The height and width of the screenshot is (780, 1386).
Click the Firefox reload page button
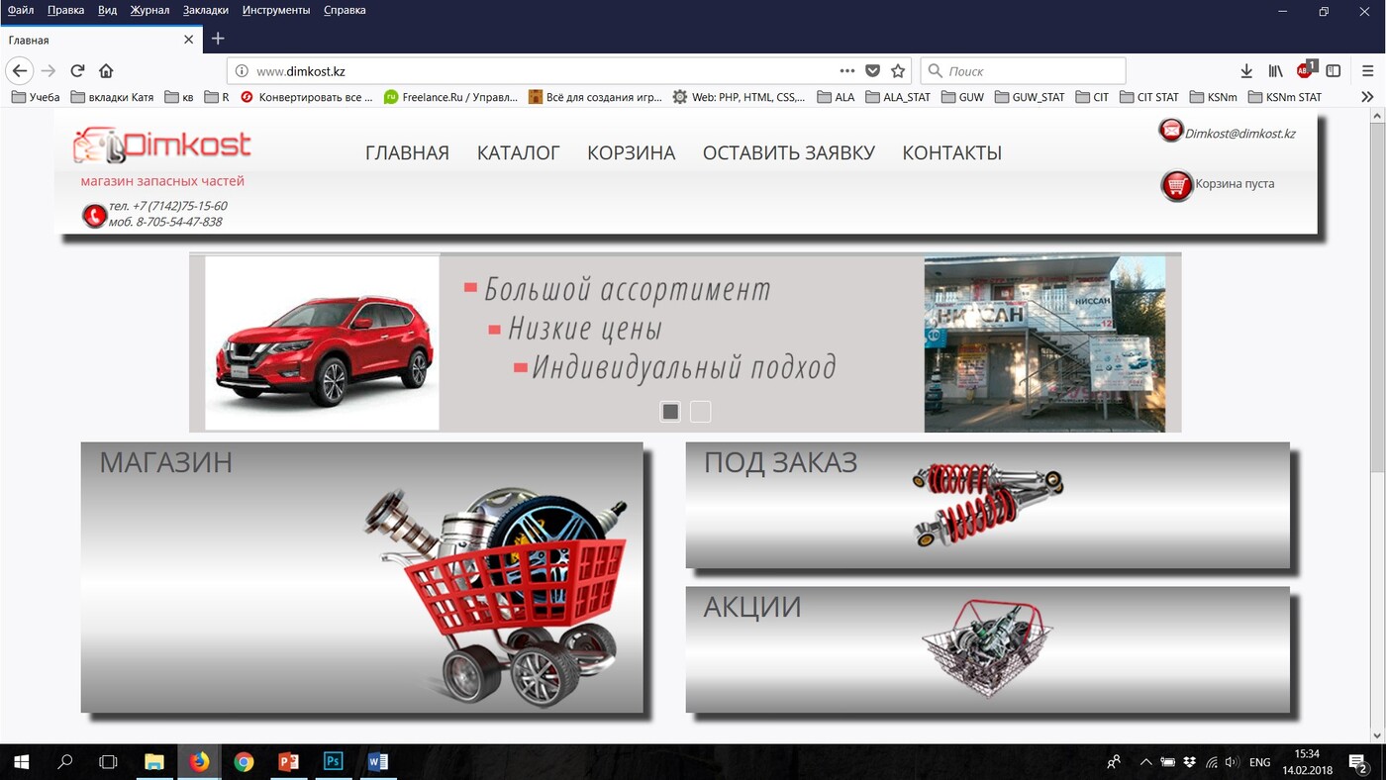(77, 71)
